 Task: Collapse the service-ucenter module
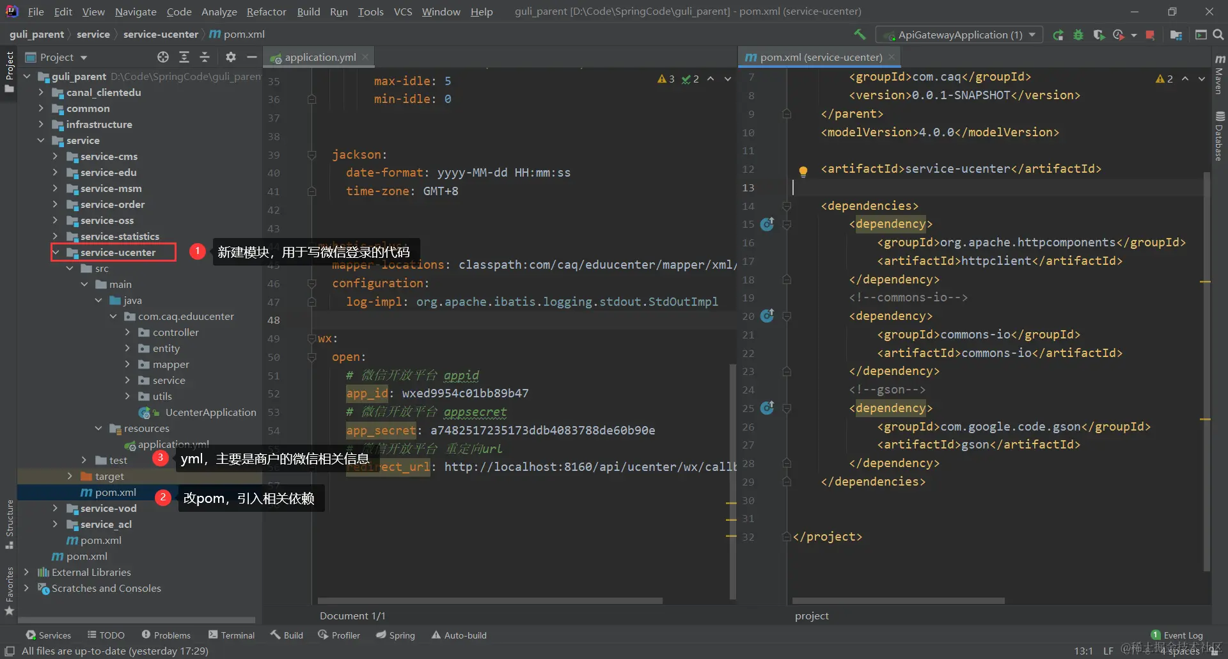pyautogui.click(x=56, y=252)
